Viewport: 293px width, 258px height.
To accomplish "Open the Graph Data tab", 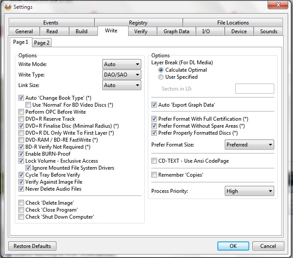I will point(176,31).
